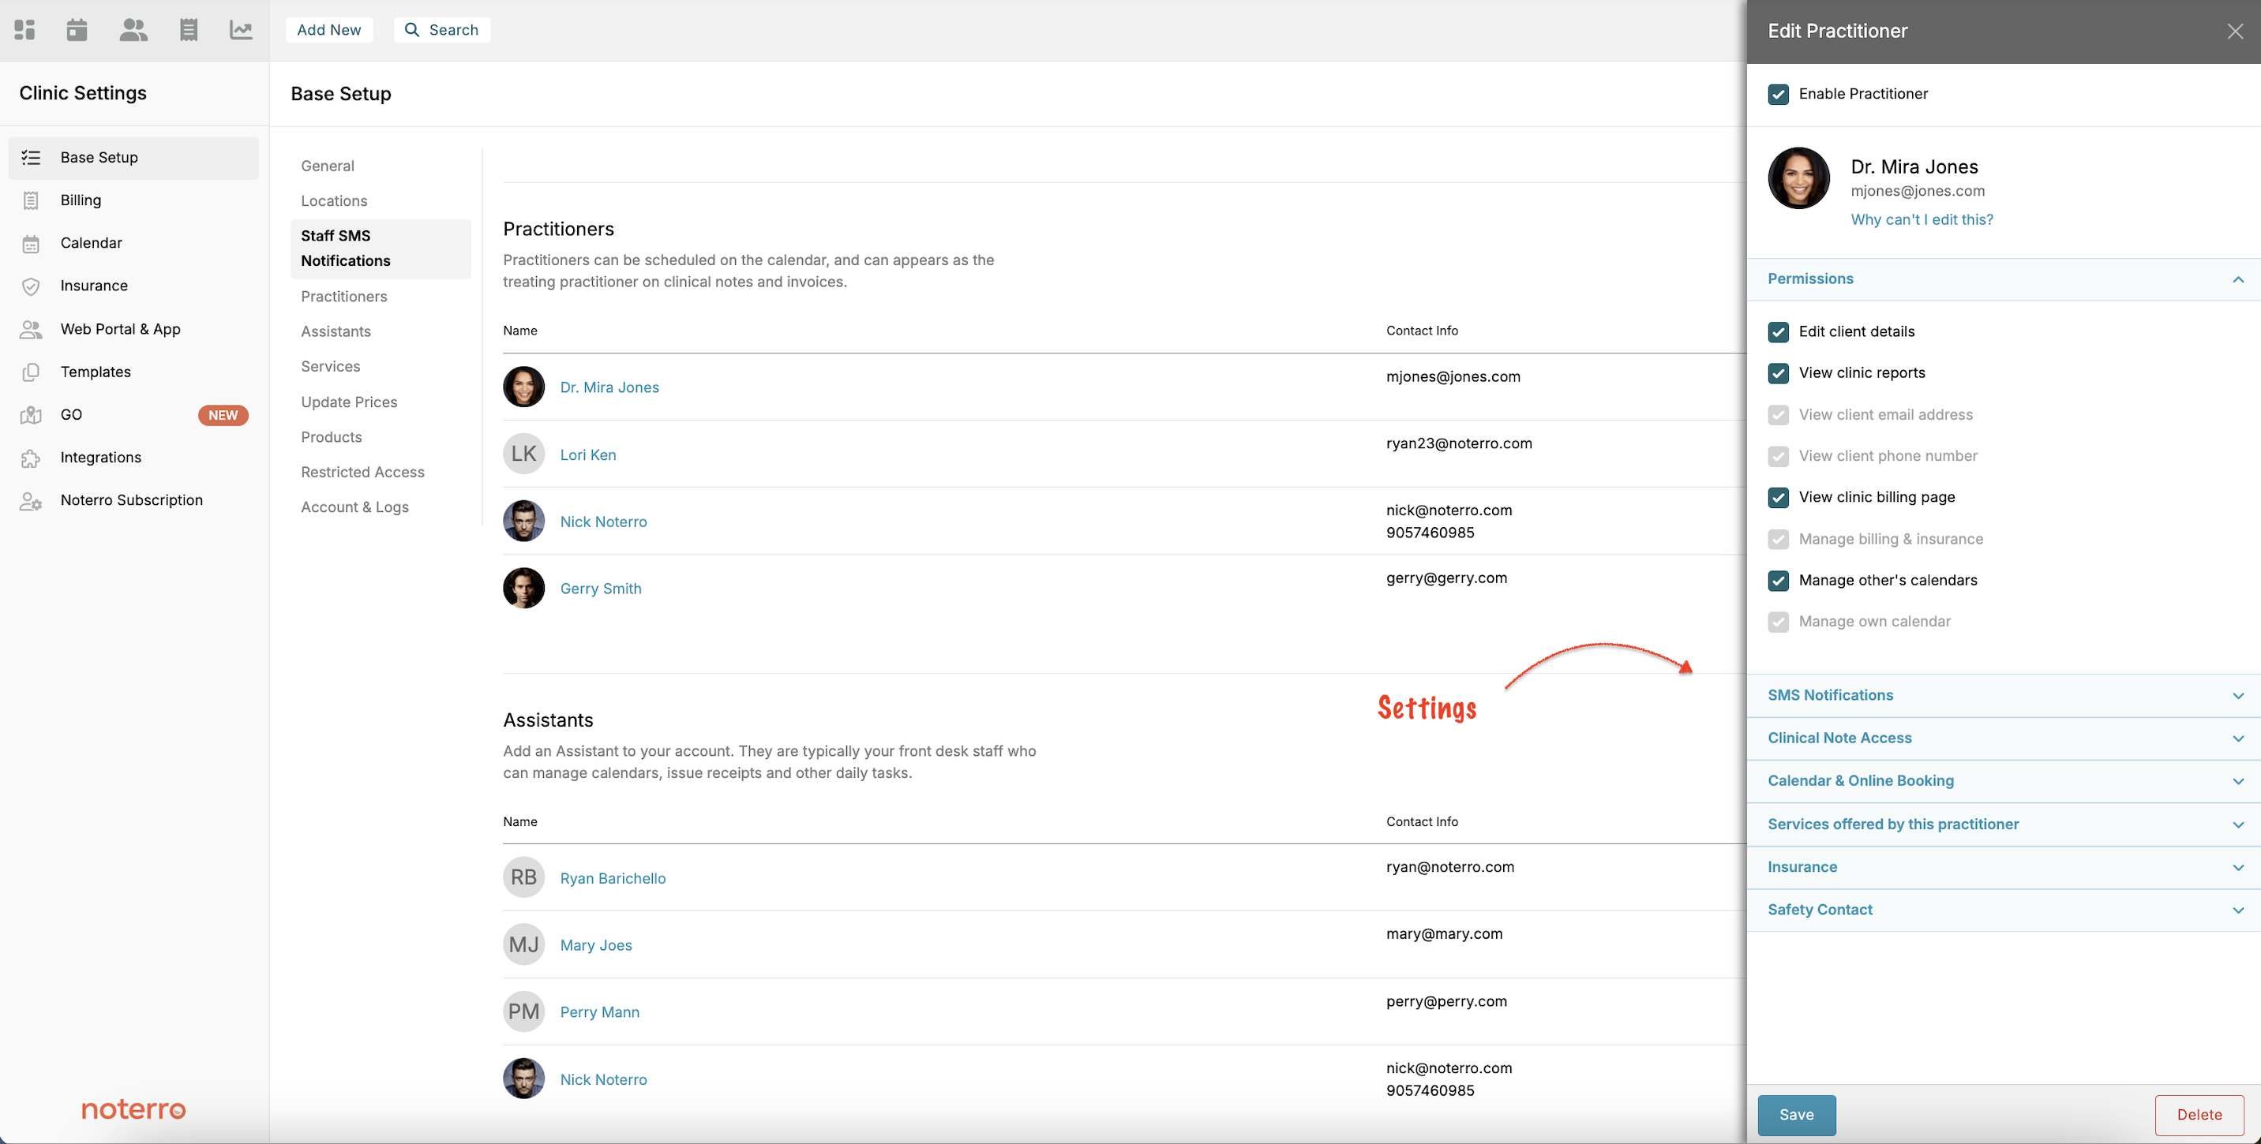Toggle Manage other's calendars checkbox
2261x1144 pixels.
point(1779,580)
